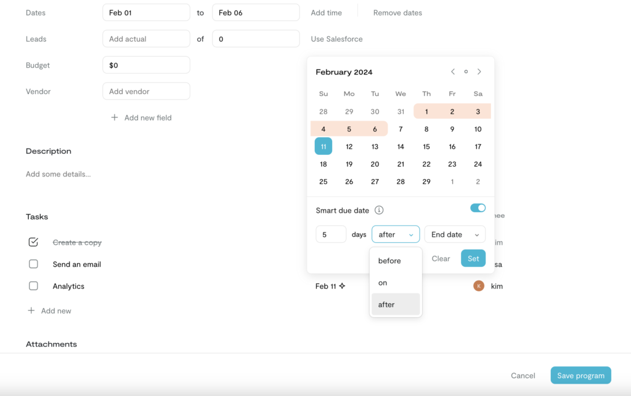Click the plus icon beside Add new task
631x396 pixels.
(x=31, y=311)
